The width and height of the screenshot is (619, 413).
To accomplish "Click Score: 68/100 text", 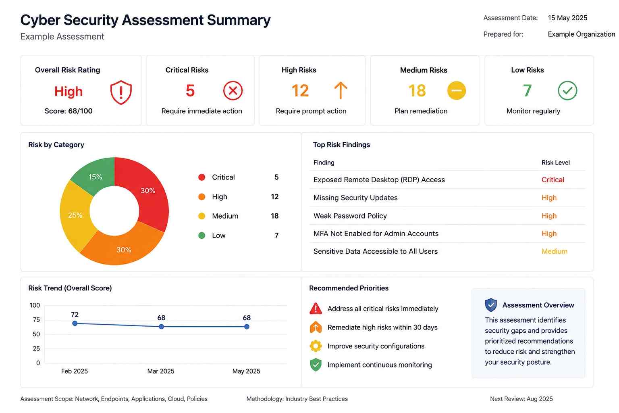I will click(x=69, y=111).
